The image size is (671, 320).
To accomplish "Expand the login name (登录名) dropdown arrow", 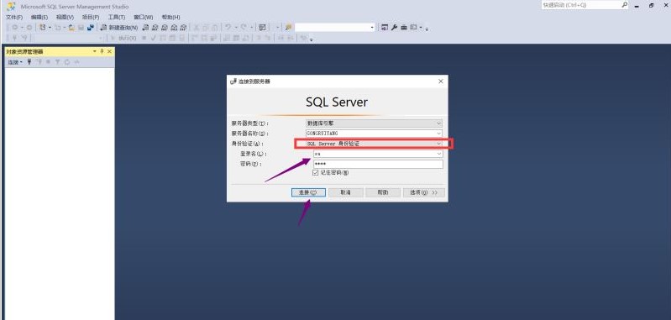I will coord(438,154).
